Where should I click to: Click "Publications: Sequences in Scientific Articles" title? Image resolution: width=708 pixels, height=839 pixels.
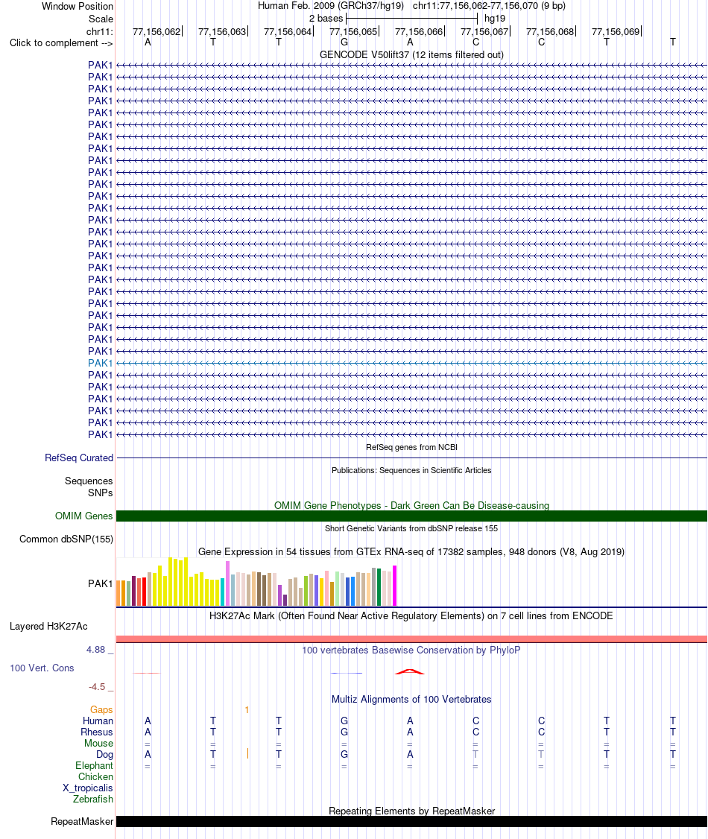pyautogui.click(x=411, y=470)
